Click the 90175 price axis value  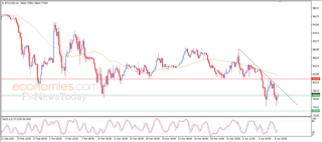[316, 41]
